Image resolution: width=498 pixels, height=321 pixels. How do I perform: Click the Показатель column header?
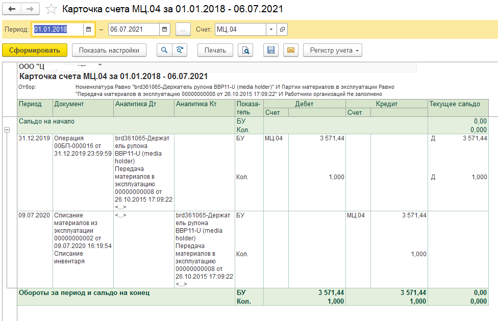tap(249, 108)
